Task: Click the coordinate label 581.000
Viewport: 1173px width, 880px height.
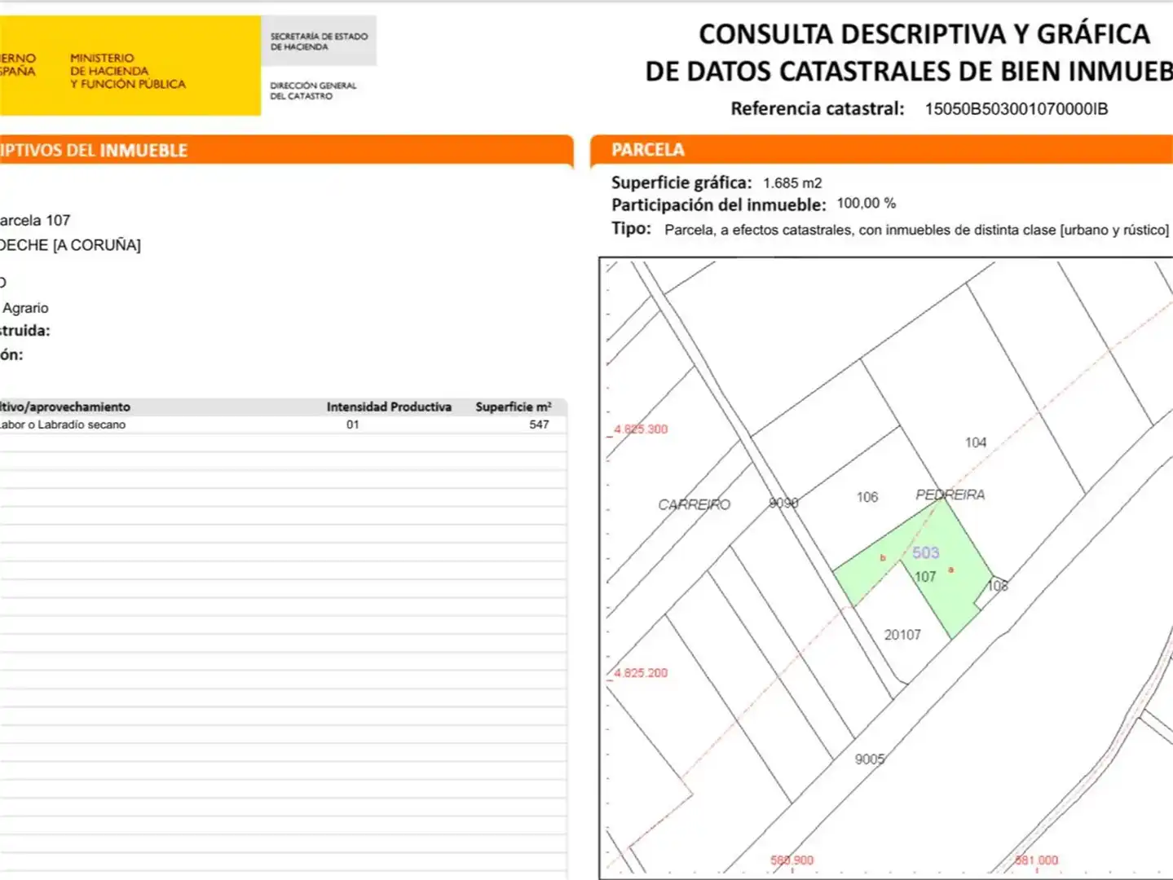Action: (x=1037, y=860)
